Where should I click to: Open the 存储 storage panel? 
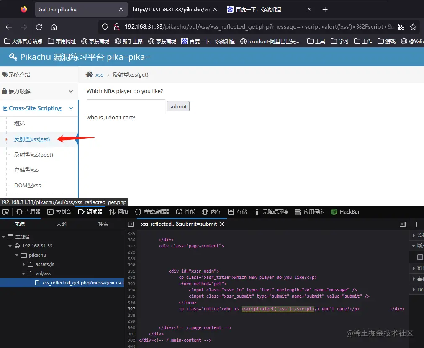click(237, 212)
